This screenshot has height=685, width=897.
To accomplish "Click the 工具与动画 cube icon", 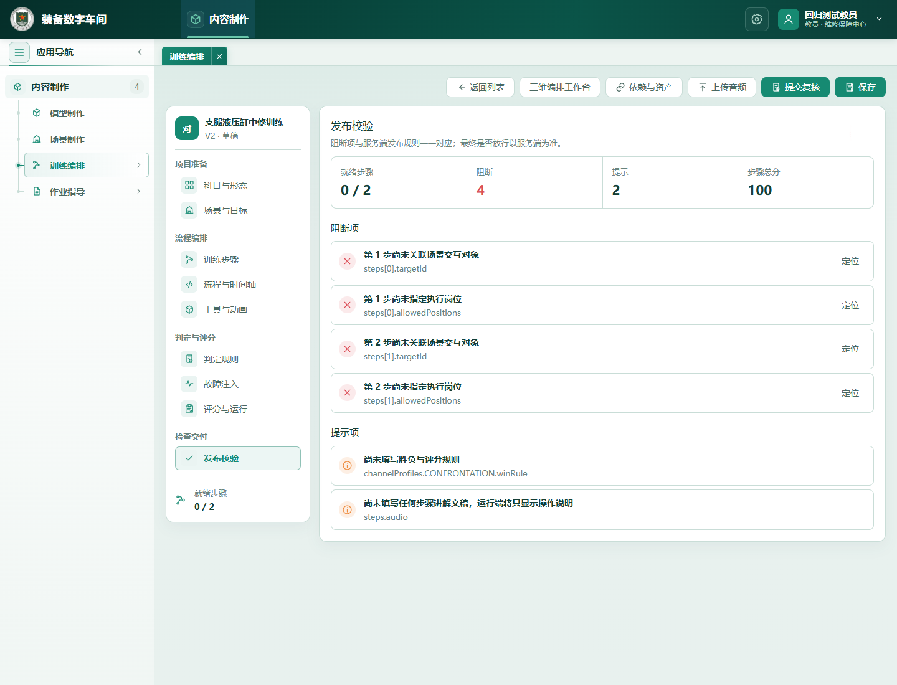I will tap(189, 309).
